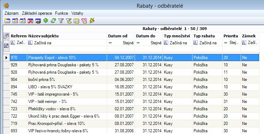The height and width of the screenshot is (134, 264).
Task: Open the Záznam menu
Action: coord(12,13)
